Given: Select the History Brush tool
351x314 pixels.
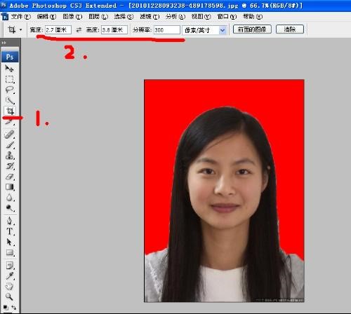Looking at the screenshot, I should (x=10, y=166).
